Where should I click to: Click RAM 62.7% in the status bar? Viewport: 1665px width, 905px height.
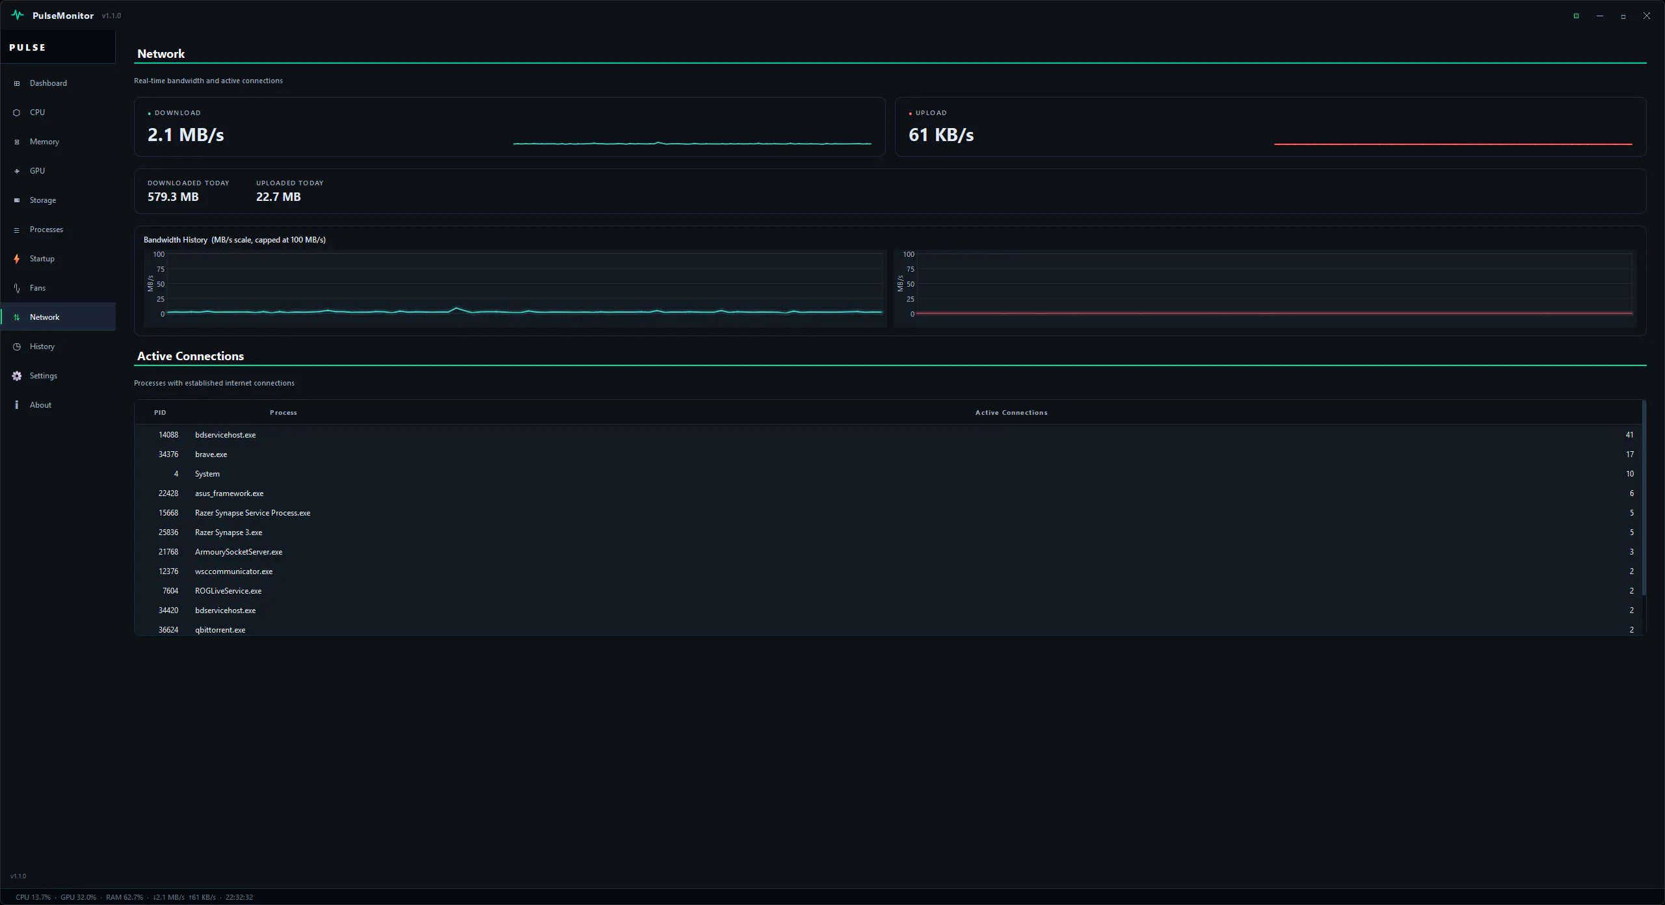pyautogui.click(x=124, y=897)
